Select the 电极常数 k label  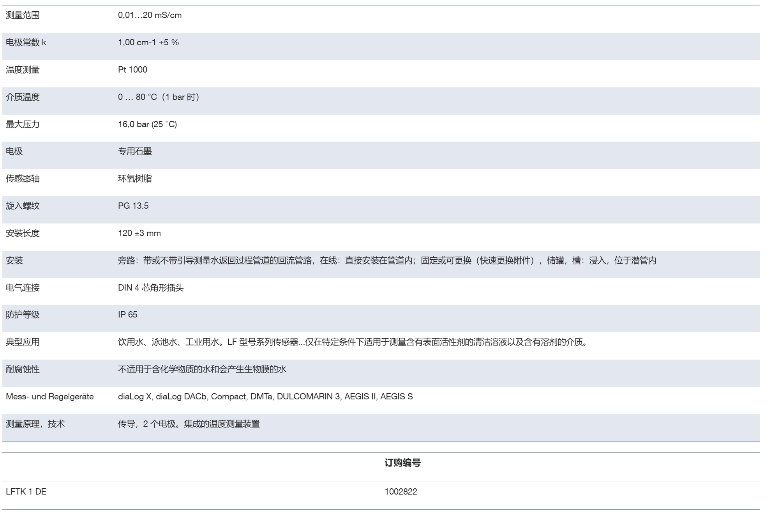pos(26,43)
